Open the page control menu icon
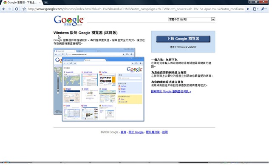272x165 pixels. pos(255,9)
